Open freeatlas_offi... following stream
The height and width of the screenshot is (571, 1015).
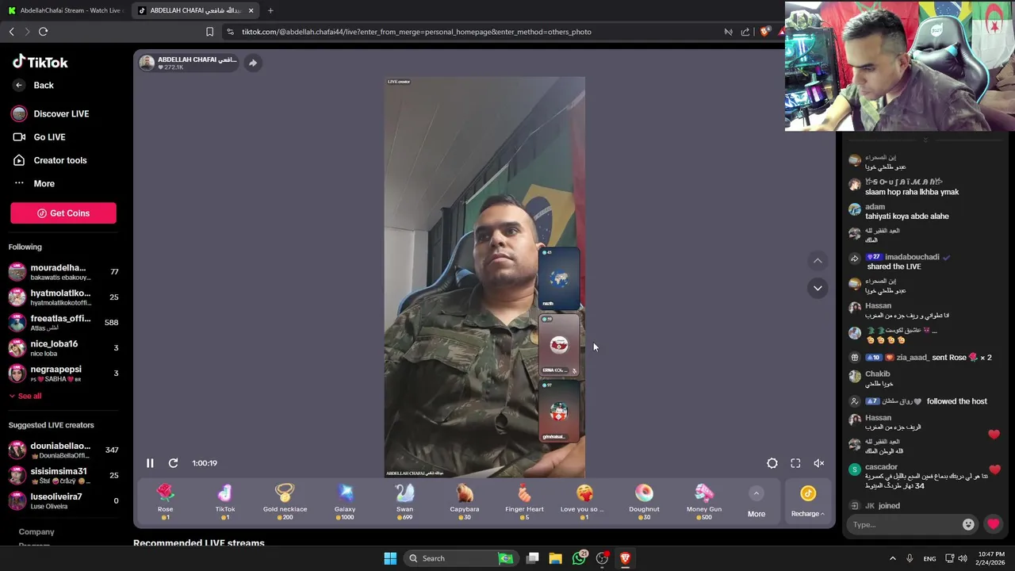point(63,323)
